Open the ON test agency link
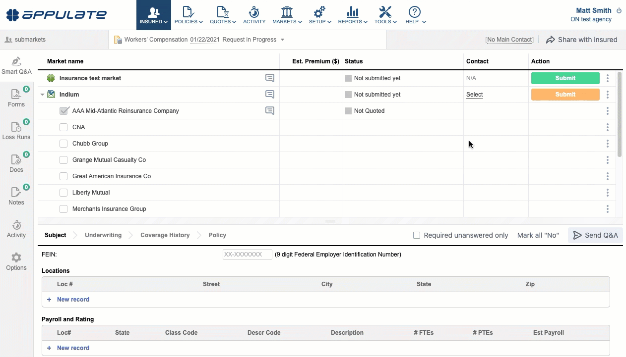The width and height of the screenshot is (626, 357). pyautogui.click(x=591, y=19)
